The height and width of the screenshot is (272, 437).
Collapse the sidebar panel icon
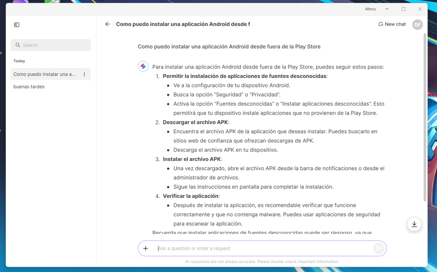[17, 25]
